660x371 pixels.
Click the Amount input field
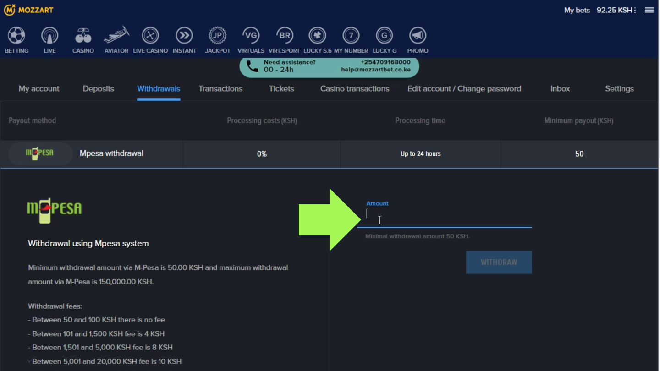(x=444, y=215)
